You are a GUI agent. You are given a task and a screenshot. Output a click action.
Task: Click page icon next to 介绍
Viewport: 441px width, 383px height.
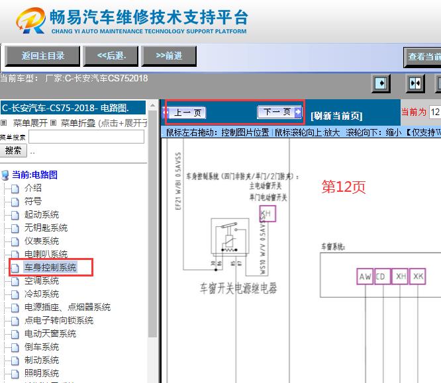click(x=15, y=189)
